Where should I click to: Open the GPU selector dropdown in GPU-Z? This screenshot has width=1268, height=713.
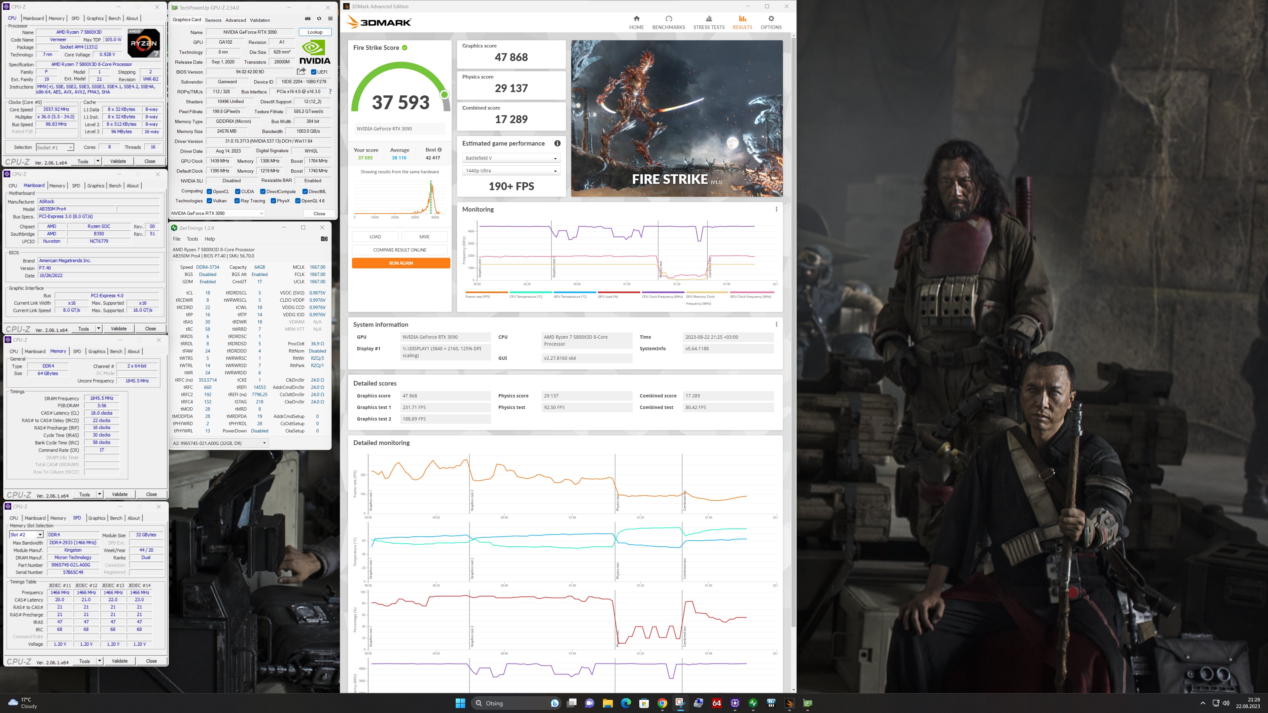click(217, 213)
